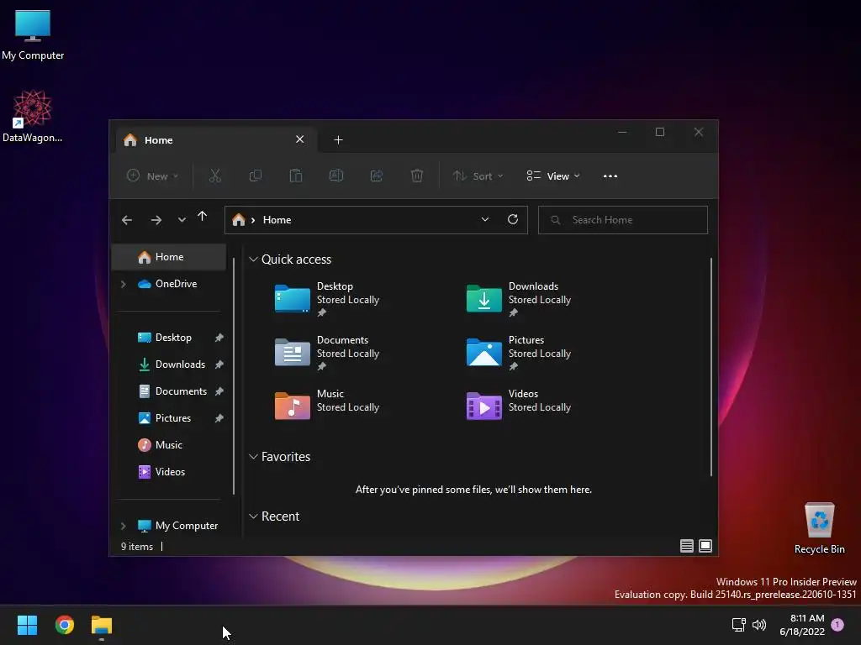861x645 pixels.
Task: Click the Delete trash icon
Action: pos(417,176)
